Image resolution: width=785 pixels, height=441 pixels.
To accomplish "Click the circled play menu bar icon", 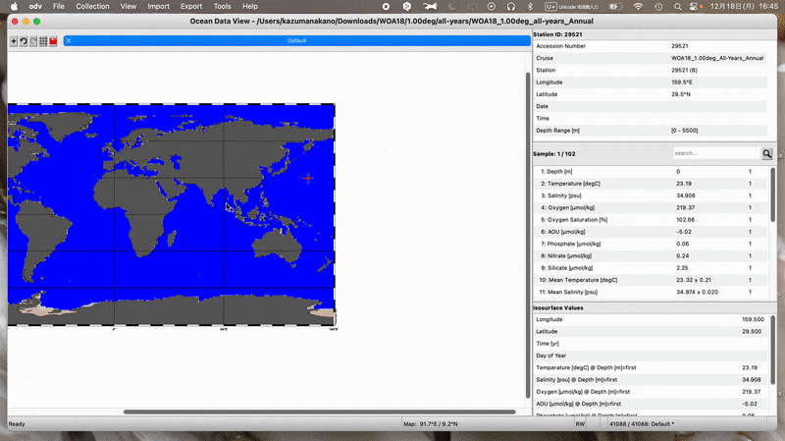I will coord(492,7).
